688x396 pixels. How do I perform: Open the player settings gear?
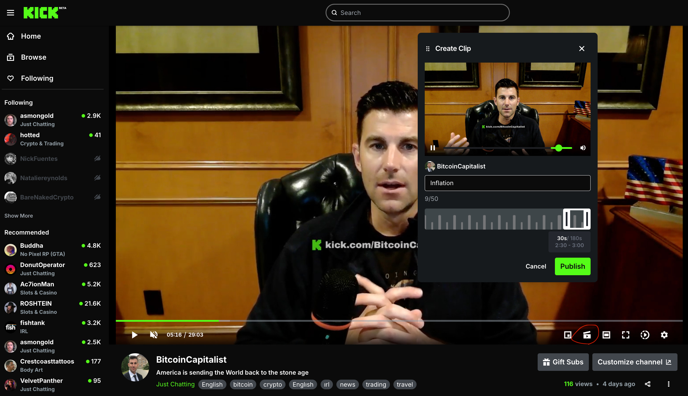click(x=664, y=335)
